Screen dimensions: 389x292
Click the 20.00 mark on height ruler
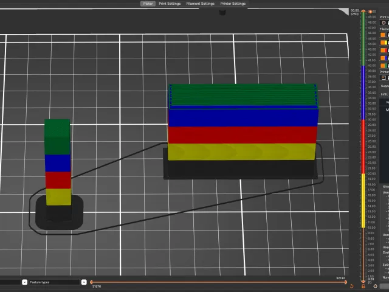[372, 173]
